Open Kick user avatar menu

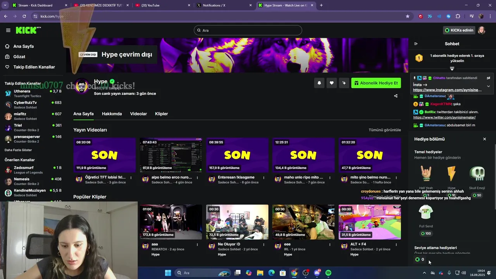pyautogui.click(x=482, y=30)
